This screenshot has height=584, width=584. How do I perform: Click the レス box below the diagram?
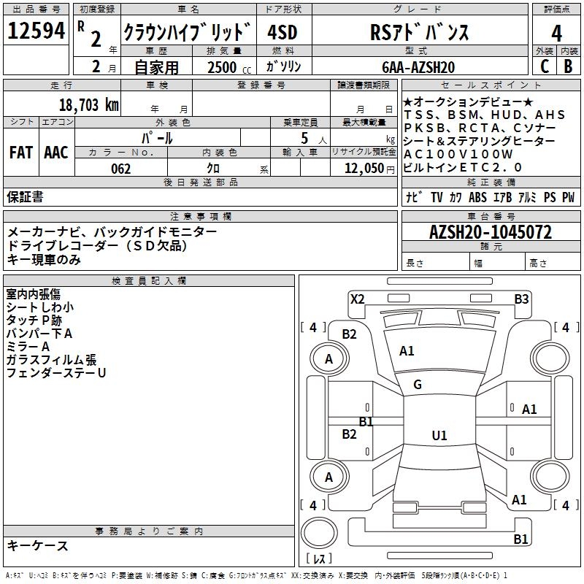pyautogui.click(x=318, y=558)
